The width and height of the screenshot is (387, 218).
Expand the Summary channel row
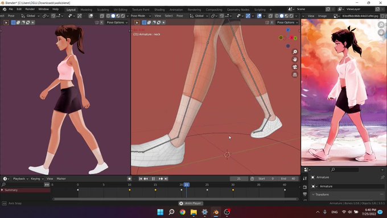(x=2, y=190)
